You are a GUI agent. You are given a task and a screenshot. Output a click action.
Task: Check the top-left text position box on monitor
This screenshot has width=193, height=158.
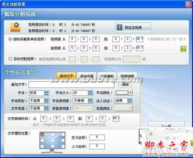(42, 134)
